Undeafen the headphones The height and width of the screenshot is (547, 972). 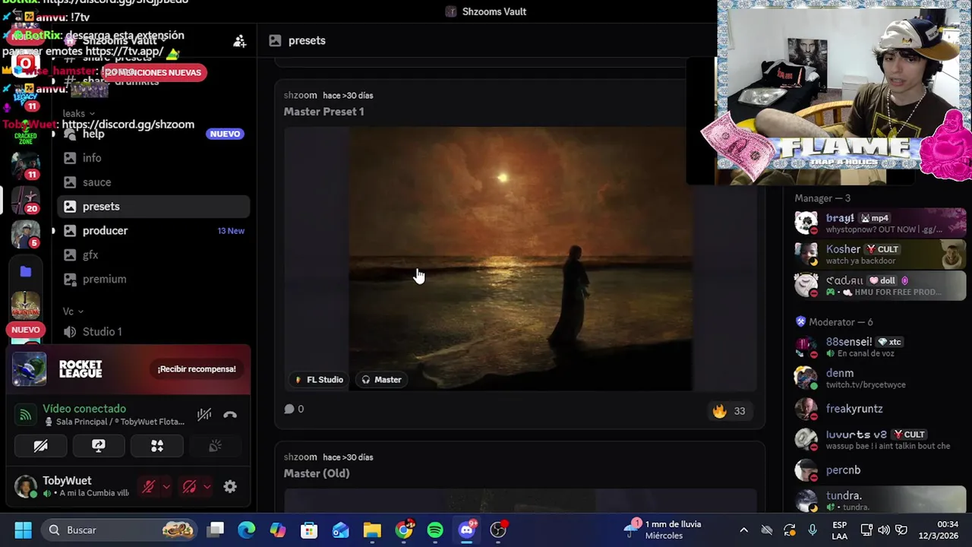pos(190,487)
